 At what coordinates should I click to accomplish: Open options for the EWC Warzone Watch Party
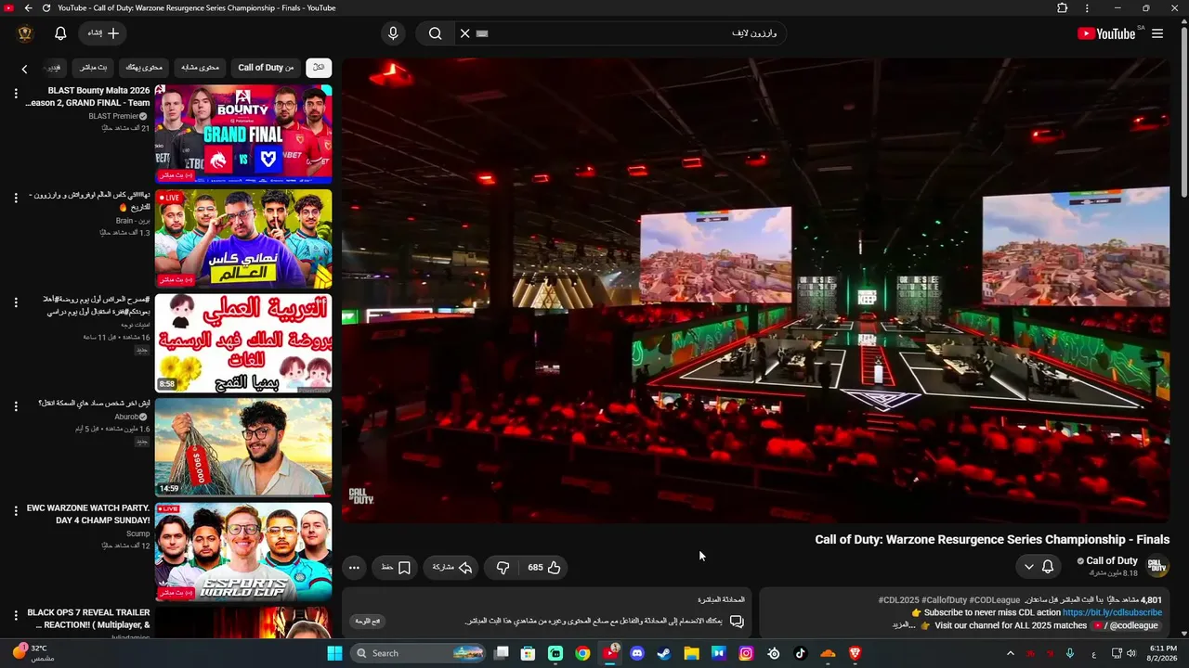16,511
